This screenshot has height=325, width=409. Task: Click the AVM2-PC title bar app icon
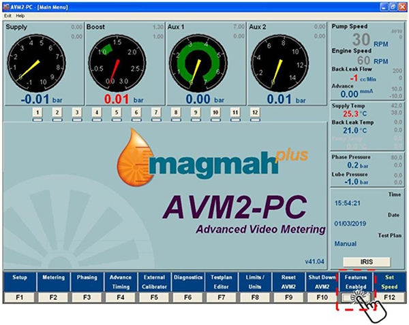[6, 7]
